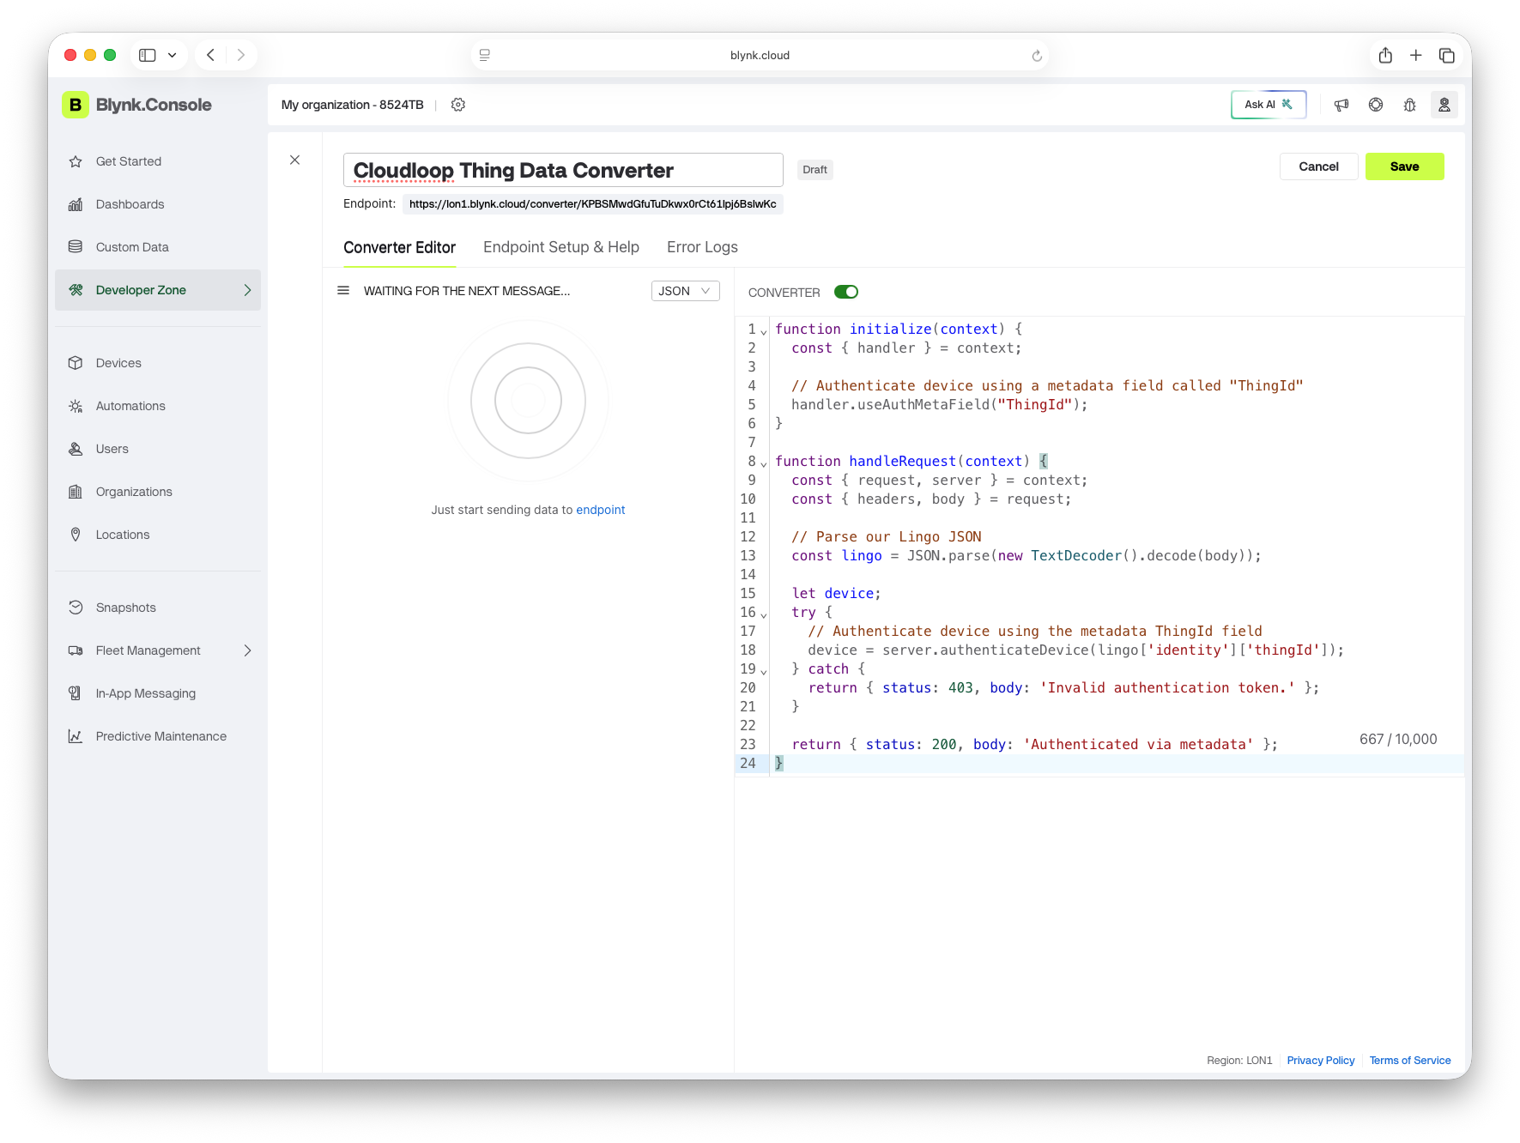Open the Locations pin icon

(76, 535)
